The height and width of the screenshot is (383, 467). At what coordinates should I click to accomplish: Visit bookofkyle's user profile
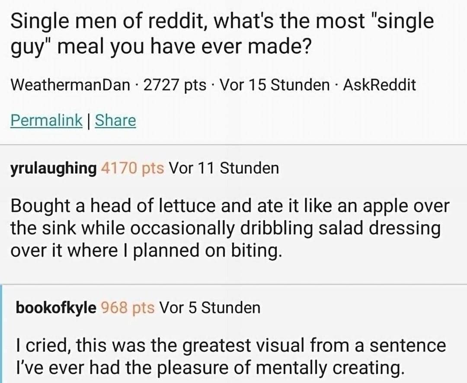click(x=56, y=308)
